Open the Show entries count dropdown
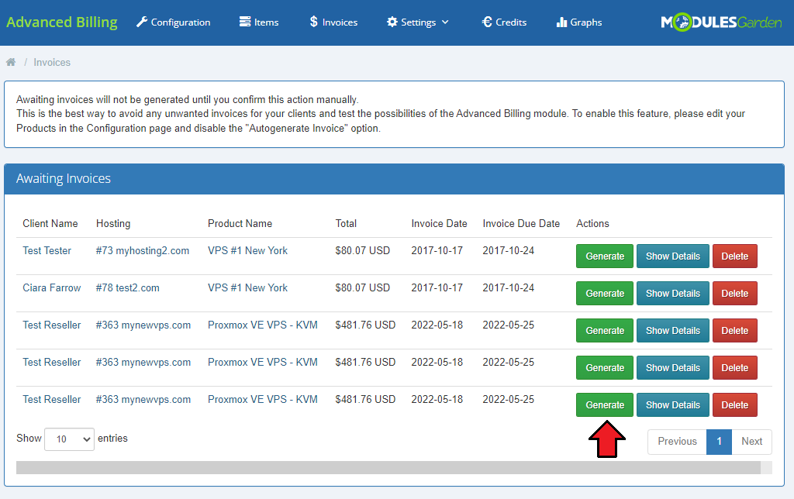The image size is (794, 499). pos(69,439)
